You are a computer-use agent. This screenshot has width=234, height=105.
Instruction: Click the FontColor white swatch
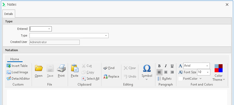(180, 79)
